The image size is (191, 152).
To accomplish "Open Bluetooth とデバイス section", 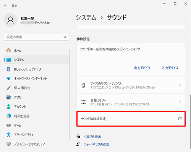I will click(36, 69).
